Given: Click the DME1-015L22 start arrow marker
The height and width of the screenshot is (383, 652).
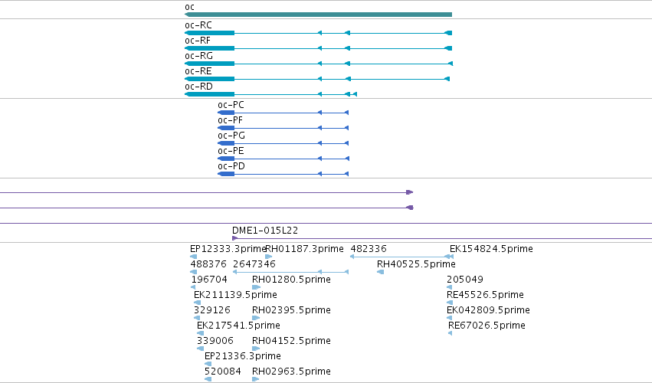Looking at the screenshot, I should coord(234,238).
